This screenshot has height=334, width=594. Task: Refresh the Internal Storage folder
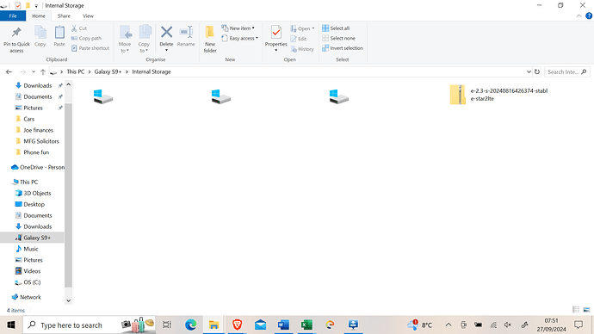(x=537, y=71)
